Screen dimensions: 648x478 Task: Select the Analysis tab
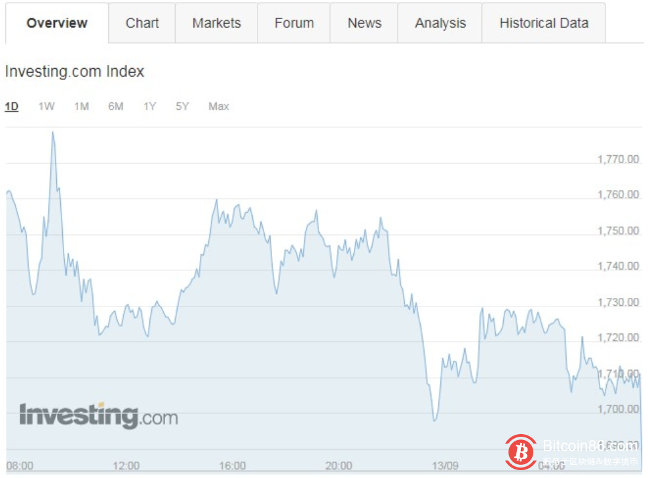[x=440, y=24]
